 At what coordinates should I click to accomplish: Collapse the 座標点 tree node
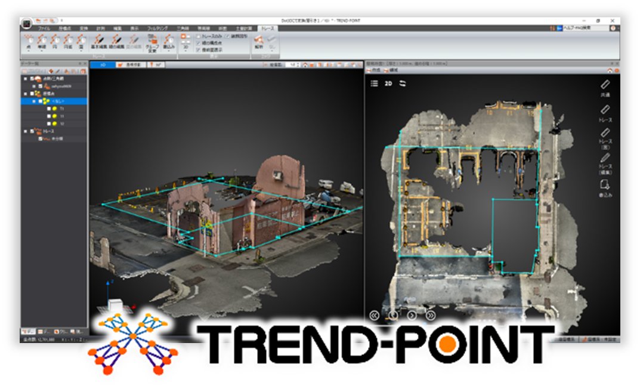26,94
